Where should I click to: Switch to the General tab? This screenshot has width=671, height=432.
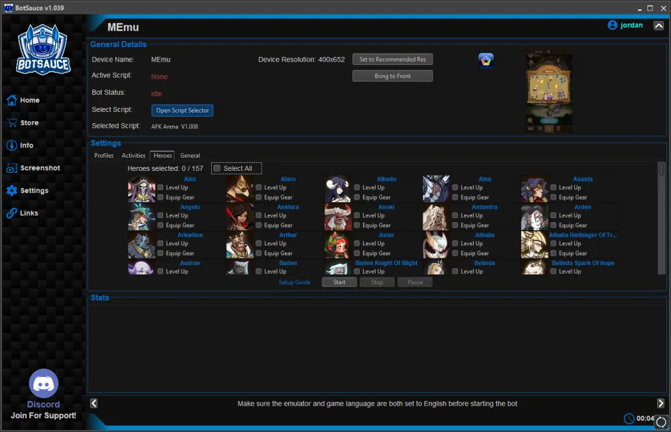[190, 156]
